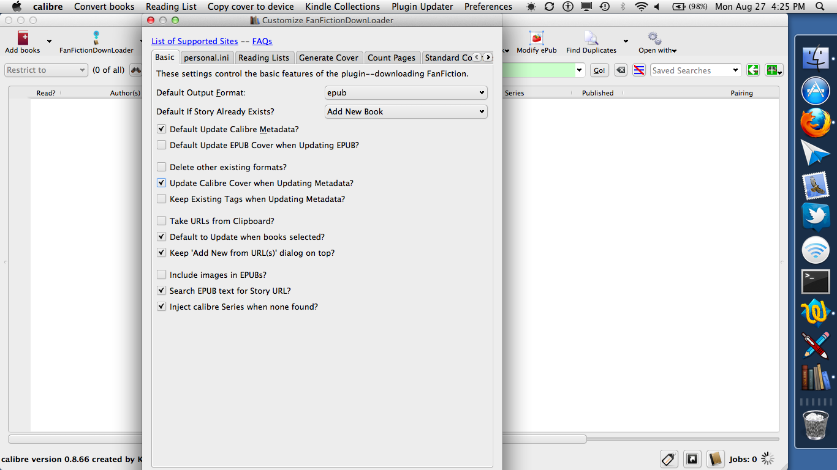Check Delete other existing formats

pos(162,167)
